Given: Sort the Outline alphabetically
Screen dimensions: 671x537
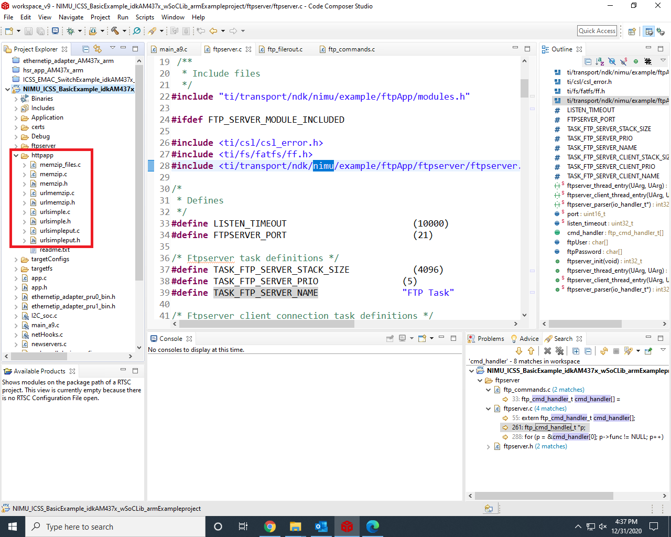Looking at the screenshot, I should click(600, 61).
